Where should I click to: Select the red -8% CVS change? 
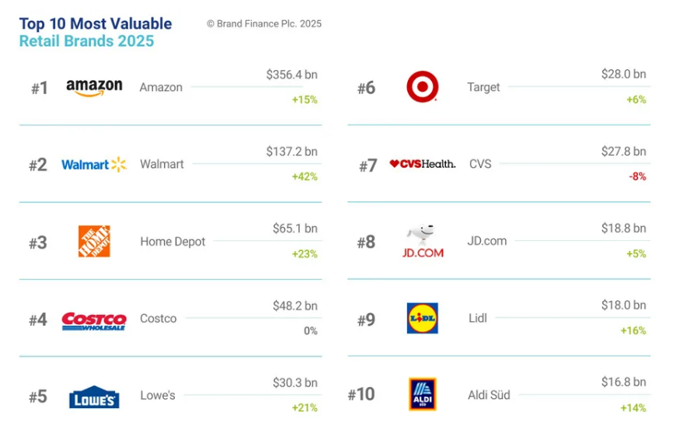coord(637,176)
